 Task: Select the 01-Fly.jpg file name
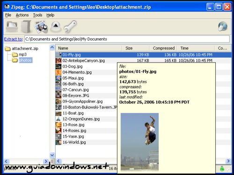(x=72, y=55)
